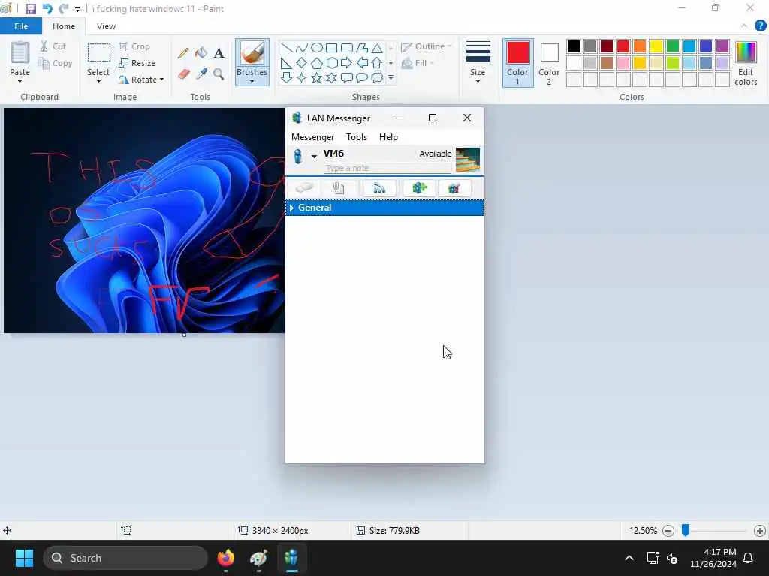Switch to the View tab
Image resolution: width=769 pixels, height=576 pixels.
(x=106, y=26)
